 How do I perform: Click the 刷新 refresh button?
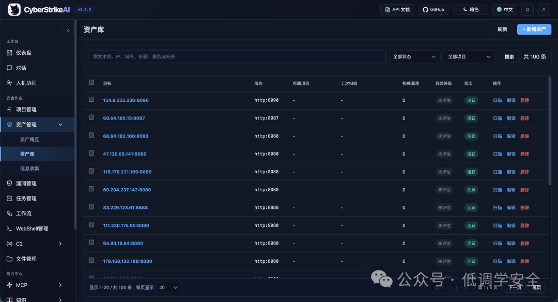click(502, 29)
